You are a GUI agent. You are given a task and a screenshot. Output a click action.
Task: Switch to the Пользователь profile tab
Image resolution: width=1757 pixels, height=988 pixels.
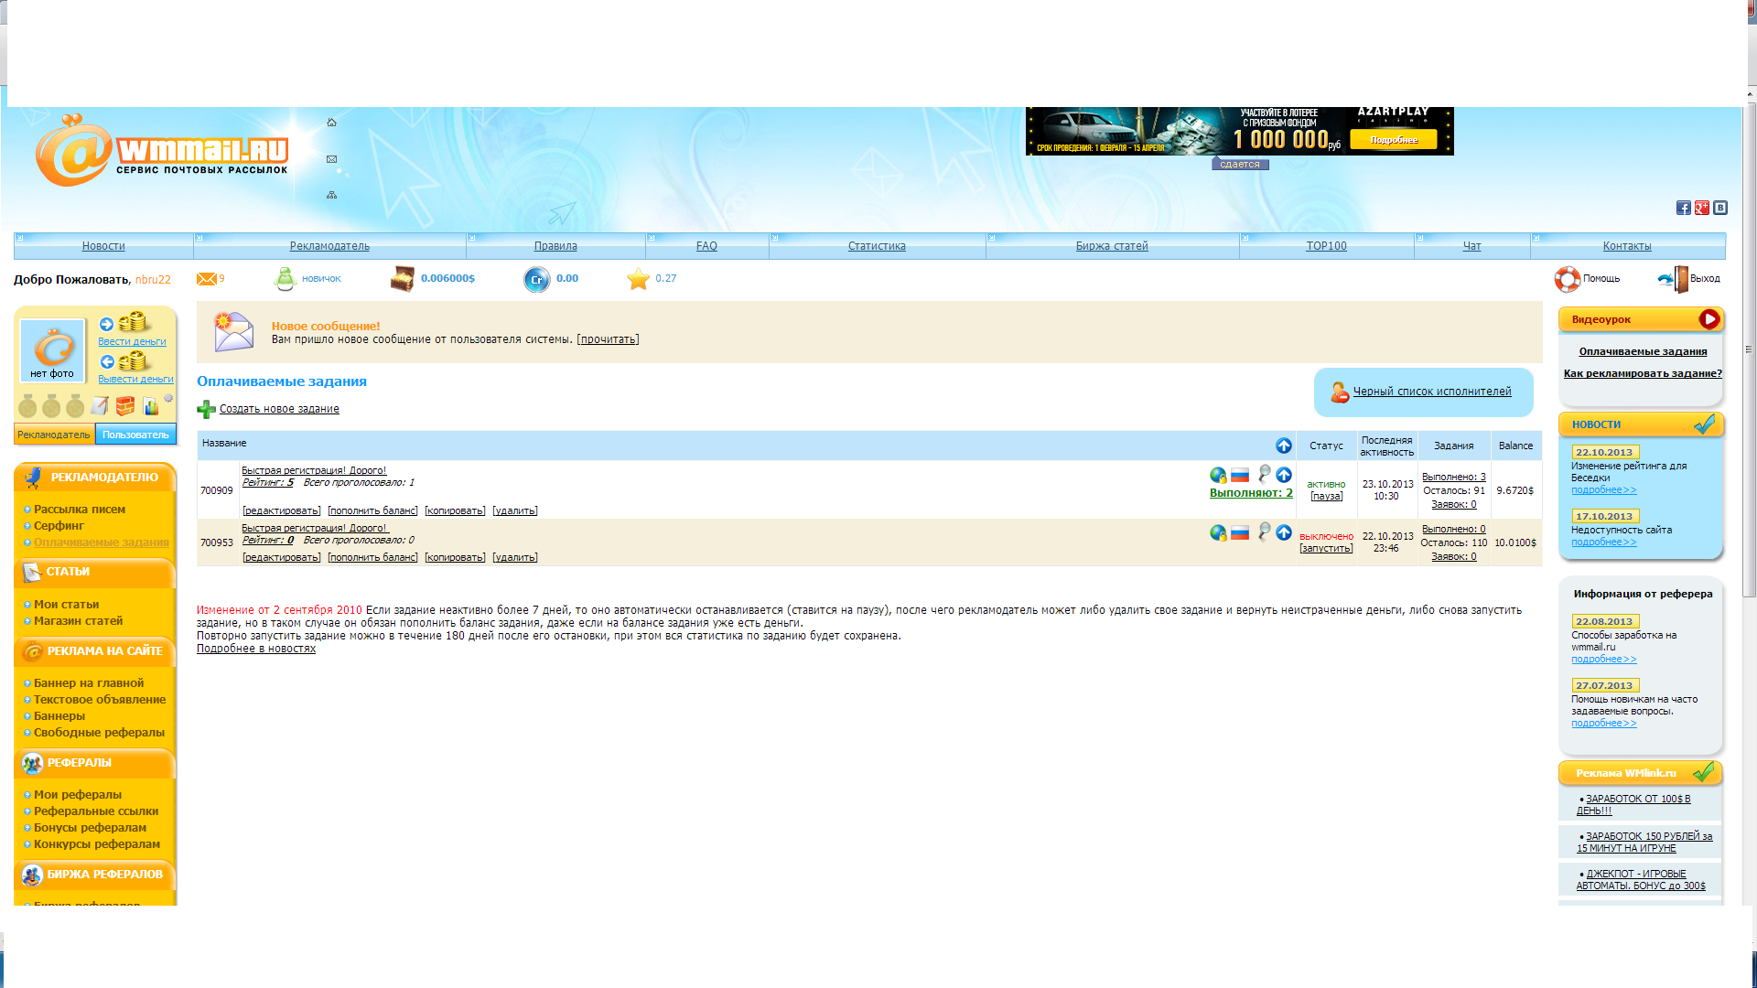(x=136, y=435)
